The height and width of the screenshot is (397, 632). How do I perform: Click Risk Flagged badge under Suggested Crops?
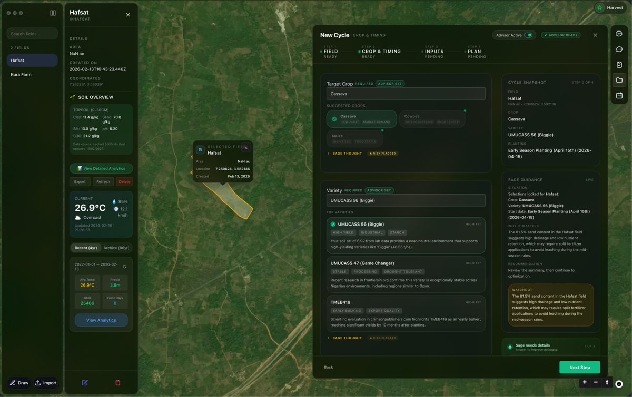383,154
